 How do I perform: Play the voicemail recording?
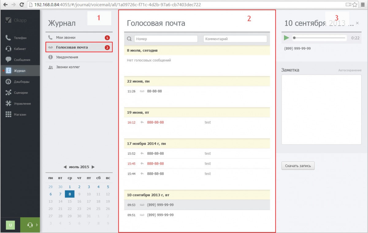click(286, 38)
